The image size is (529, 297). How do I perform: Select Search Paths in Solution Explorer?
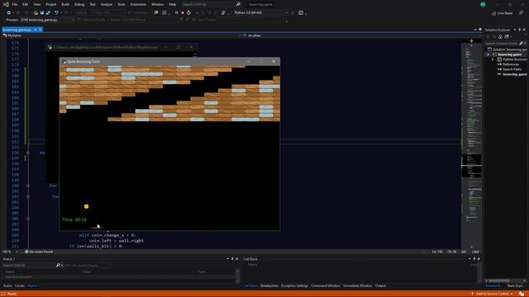[512, 69]
